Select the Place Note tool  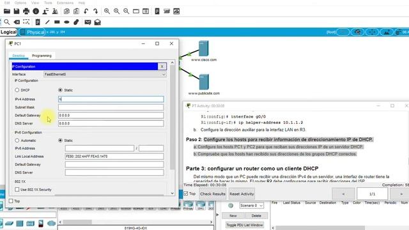tap(38, 22)
